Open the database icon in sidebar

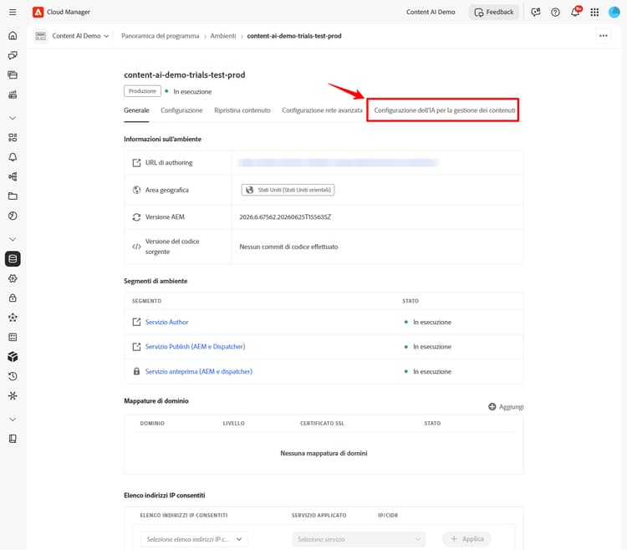coord(13,258)
